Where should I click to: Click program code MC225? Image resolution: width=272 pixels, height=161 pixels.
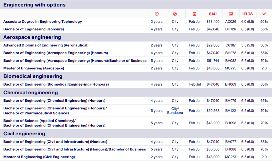pyautogui.click(x=230, y=68)
